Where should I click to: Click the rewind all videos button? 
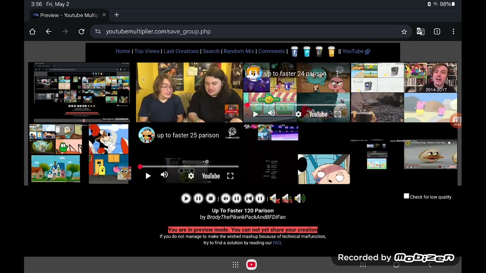[x=226, y=198]
